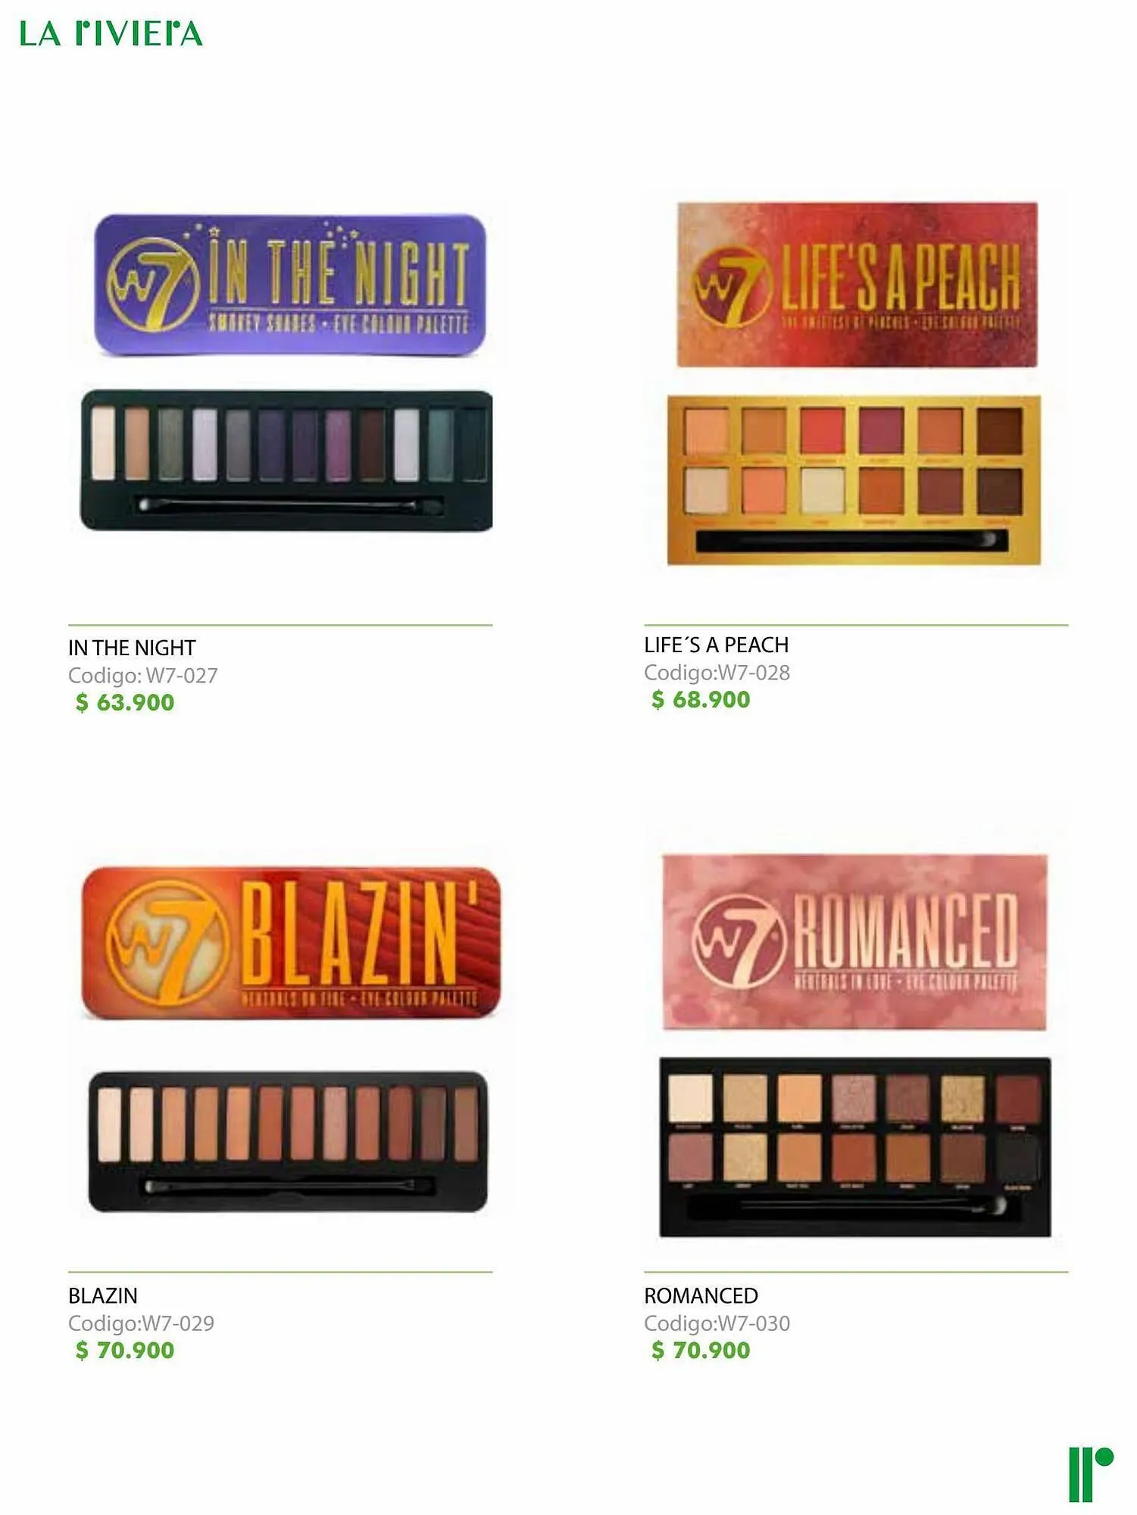Pick the first cream shade in Blazin' palette
Viewport: 1137px width, 1515px height.
(x=109, y=1124)
